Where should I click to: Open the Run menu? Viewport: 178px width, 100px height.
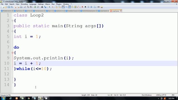pos(53,4)
